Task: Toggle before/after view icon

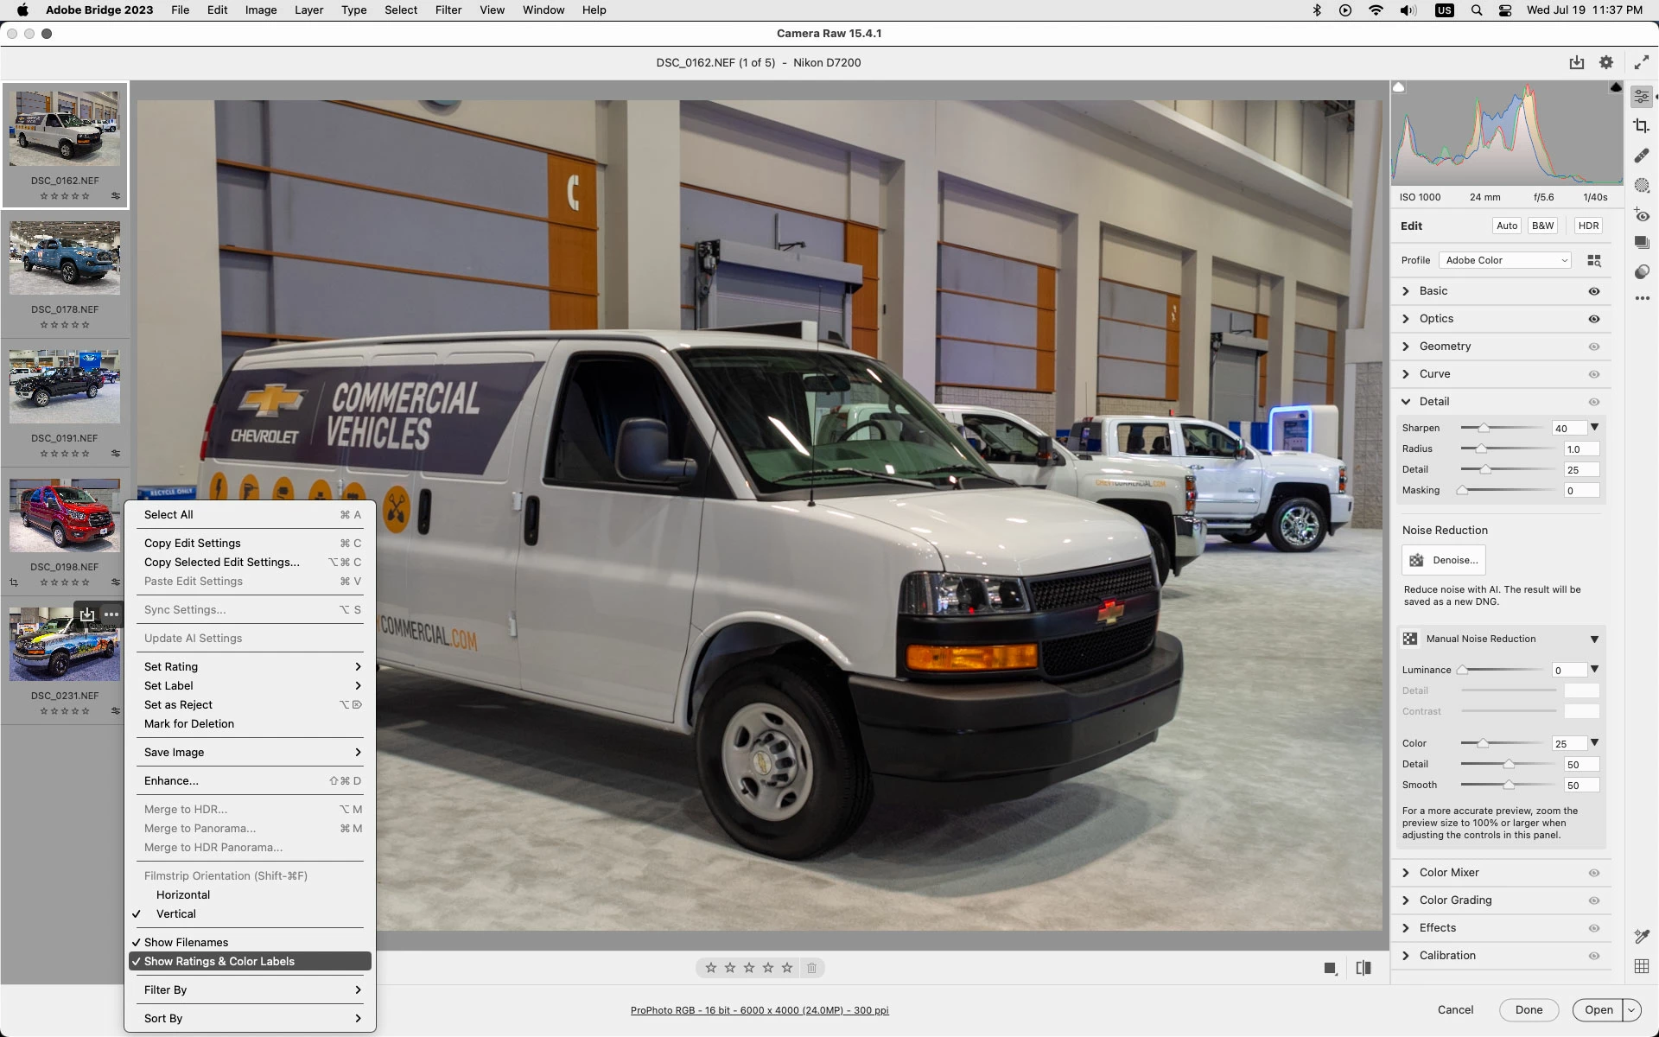Action: [x=1363, y=968]
